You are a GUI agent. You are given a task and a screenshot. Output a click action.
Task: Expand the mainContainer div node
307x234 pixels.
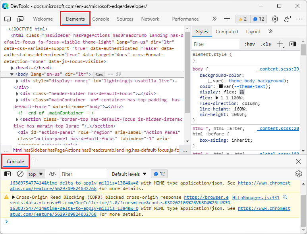click(x=17, y=100)
